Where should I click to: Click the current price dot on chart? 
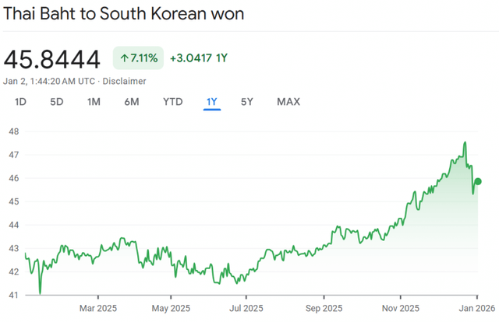pyautogui.click(x=478, y=182)
